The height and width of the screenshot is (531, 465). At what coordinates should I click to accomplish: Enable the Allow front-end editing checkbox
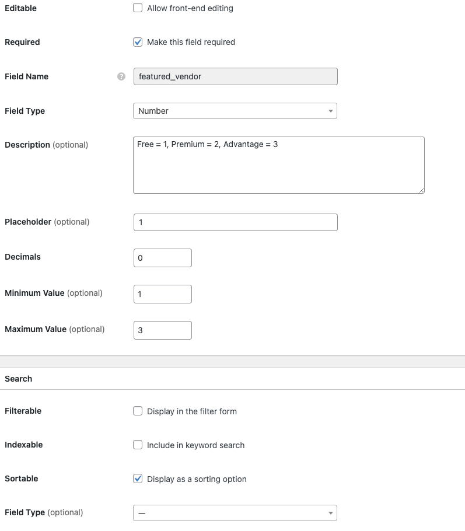pos(138,8)
